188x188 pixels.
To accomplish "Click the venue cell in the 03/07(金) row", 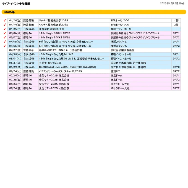I will [x=141, y=37].
